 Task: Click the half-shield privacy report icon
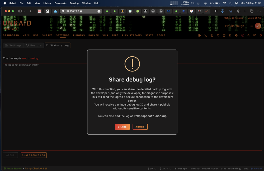[x=216, y=11]
